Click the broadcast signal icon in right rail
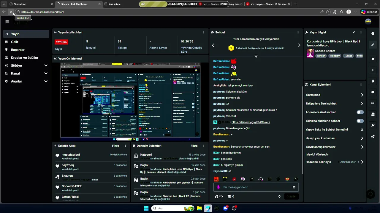Image resolution: width=380 pixels, height=213 pixels. coord(373,103)
